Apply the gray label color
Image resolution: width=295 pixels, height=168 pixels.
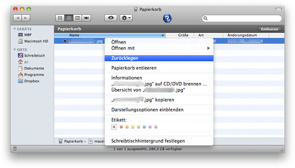pyautogui.click(x=156, y=127)
